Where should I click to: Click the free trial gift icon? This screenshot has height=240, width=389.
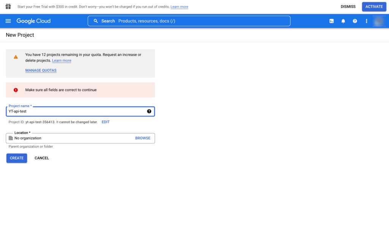coord(8,6)
